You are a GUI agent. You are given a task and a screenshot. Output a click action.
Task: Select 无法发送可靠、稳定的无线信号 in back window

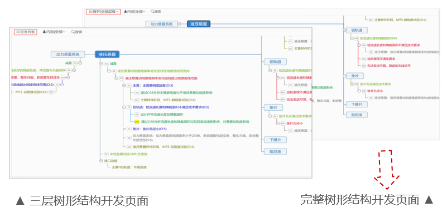tap(388, 66)
